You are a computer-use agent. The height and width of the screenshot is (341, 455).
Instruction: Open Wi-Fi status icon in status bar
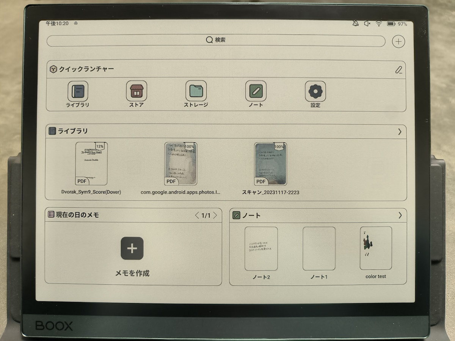[378, 23]
